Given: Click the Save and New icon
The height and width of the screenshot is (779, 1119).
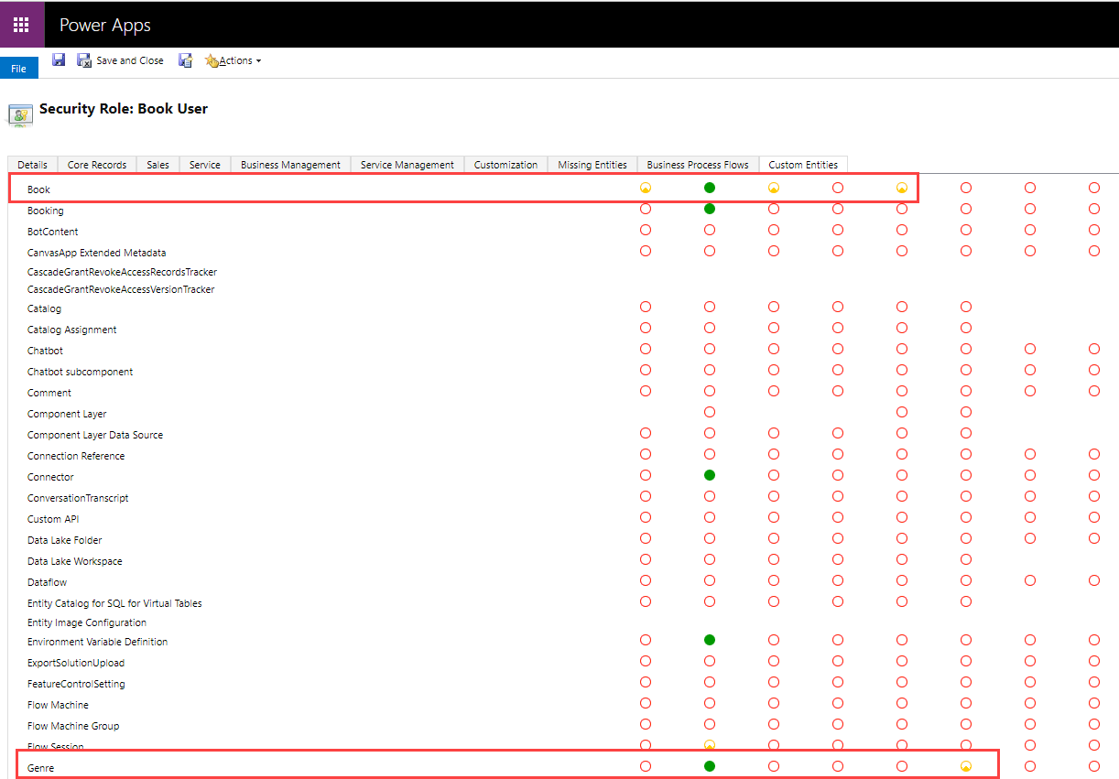Looking at the screenshot, I should (185, 60).
